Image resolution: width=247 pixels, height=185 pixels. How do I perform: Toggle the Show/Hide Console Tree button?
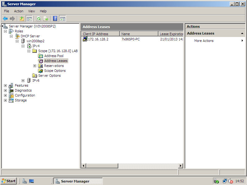pos(29,18)
